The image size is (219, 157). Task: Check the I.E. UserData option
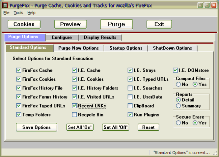coord(130,97)
